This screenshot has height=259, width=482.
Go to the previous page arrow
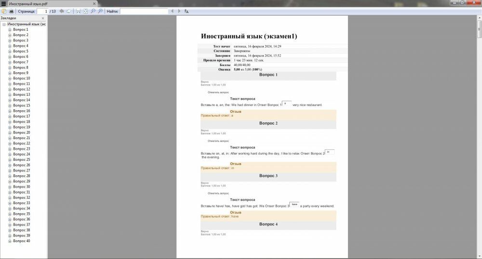(x=62, y=11)
